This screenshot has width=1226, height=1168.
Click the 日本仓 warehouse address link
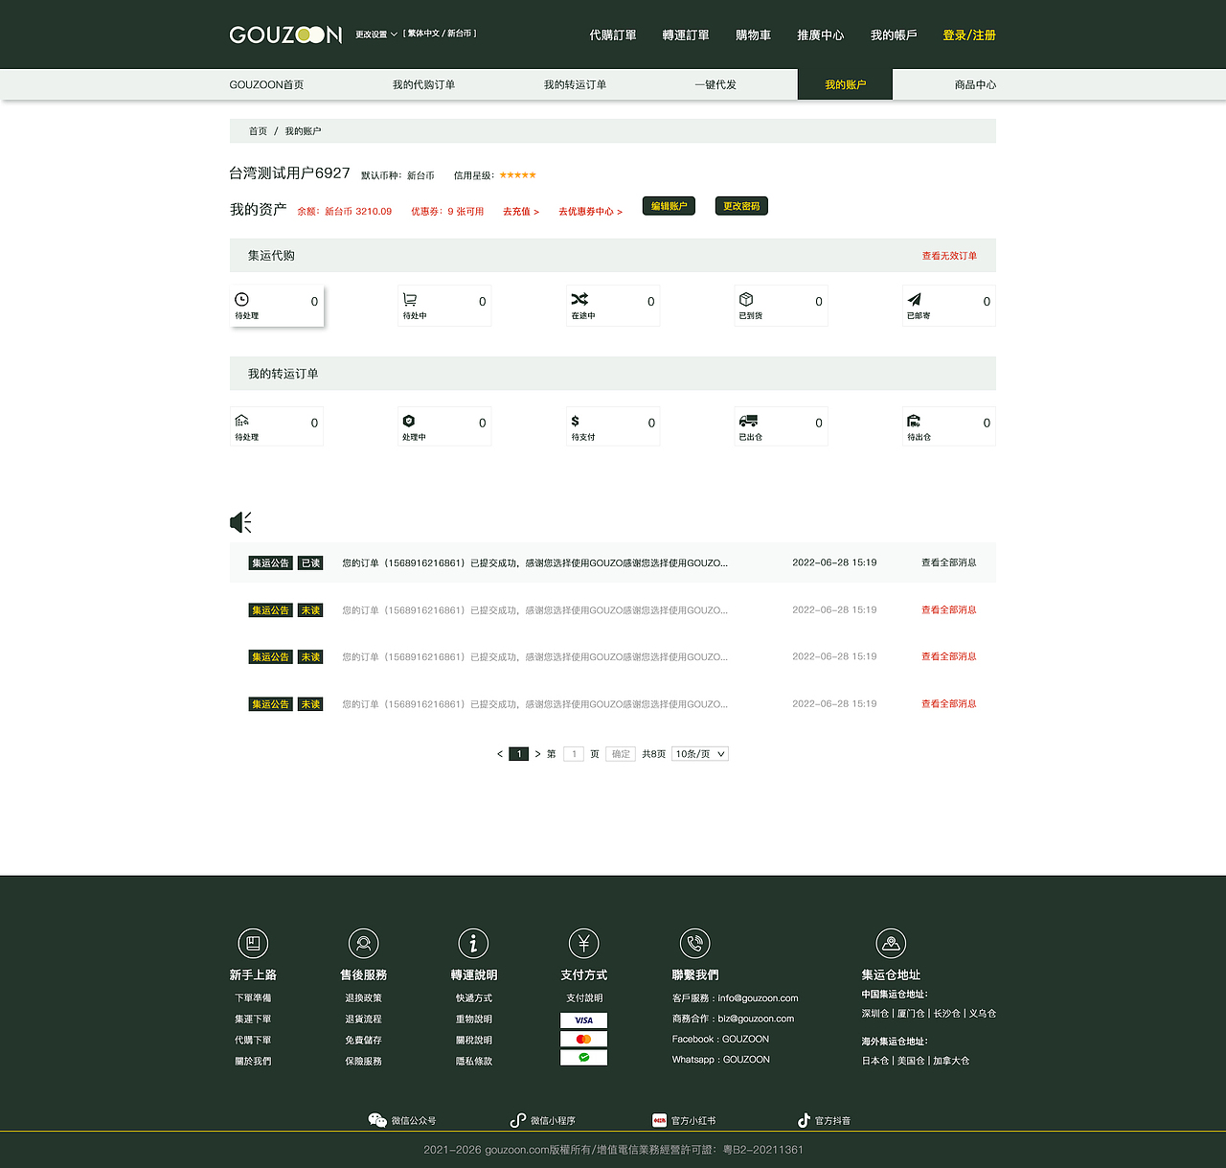point(875,1061)
